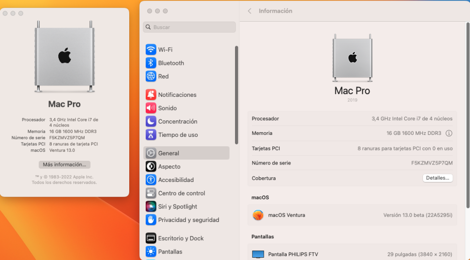470x260 pixels.
Task: Click 16 GB 1600 MHz DDR3 in Información
Action: (x=414, y=133)
